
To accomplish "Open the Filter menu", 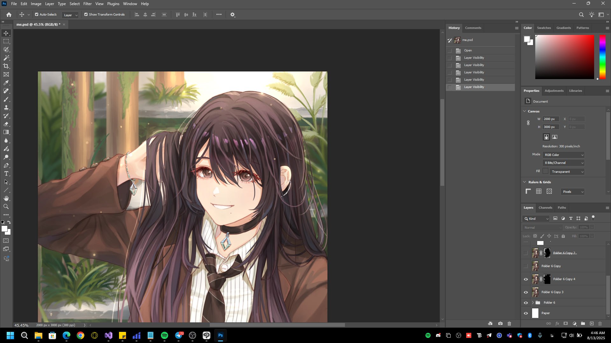I will [87, 4].
